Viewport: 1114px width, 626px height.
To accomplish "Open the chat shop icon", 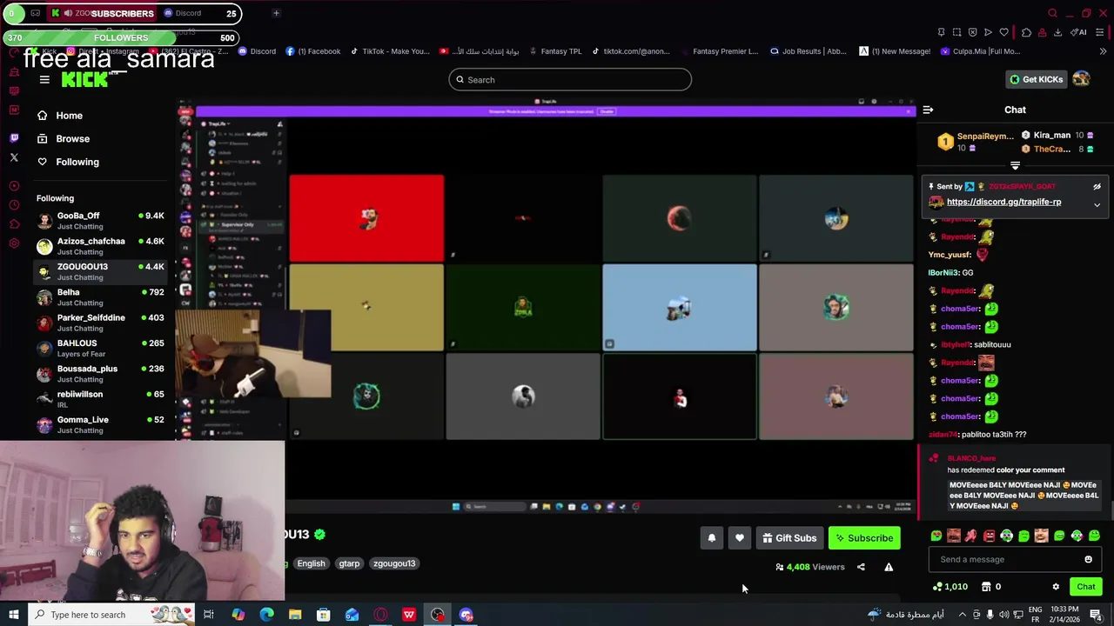I will point(986,587).
